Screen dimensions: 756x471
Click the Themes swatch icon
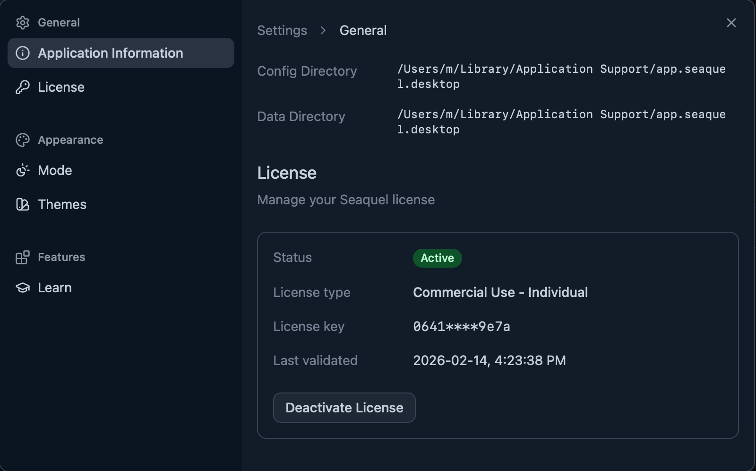coord(22,204)
